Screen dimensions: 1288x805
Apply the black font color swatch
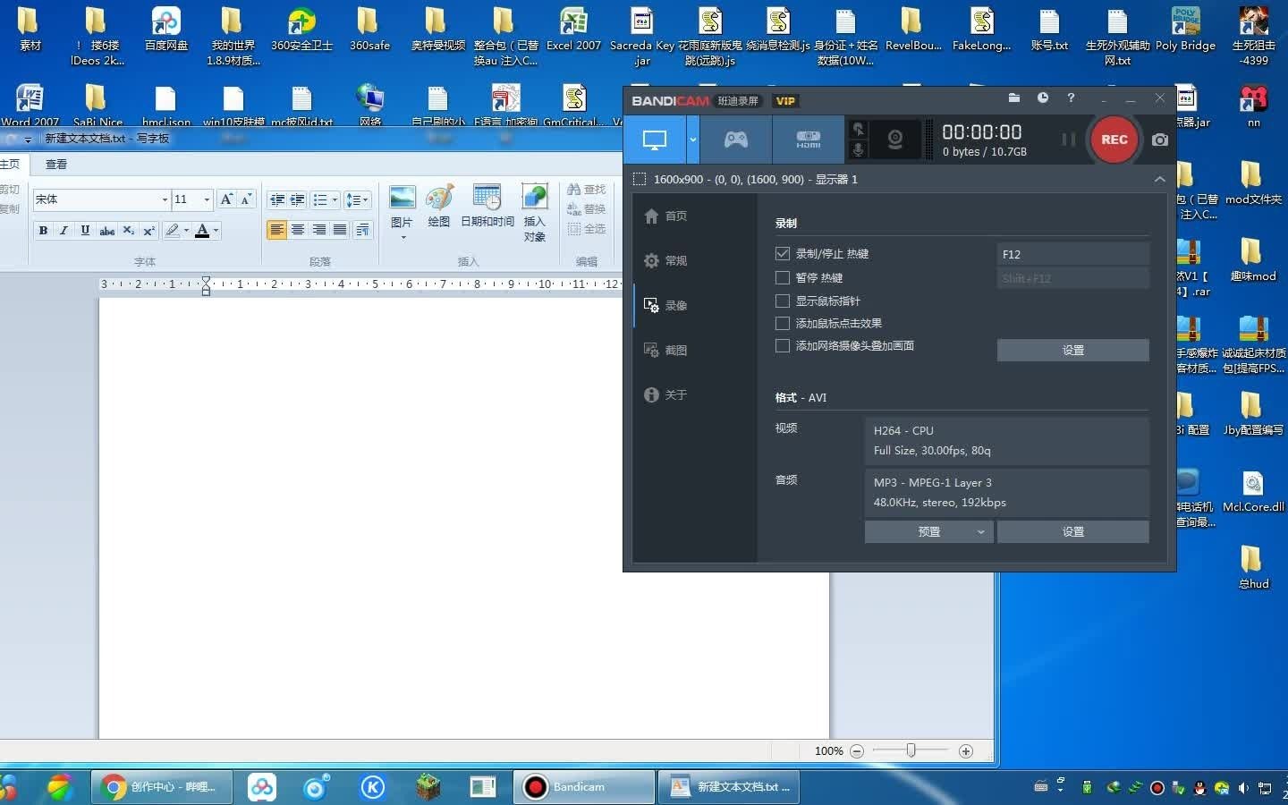coord(202,231)
